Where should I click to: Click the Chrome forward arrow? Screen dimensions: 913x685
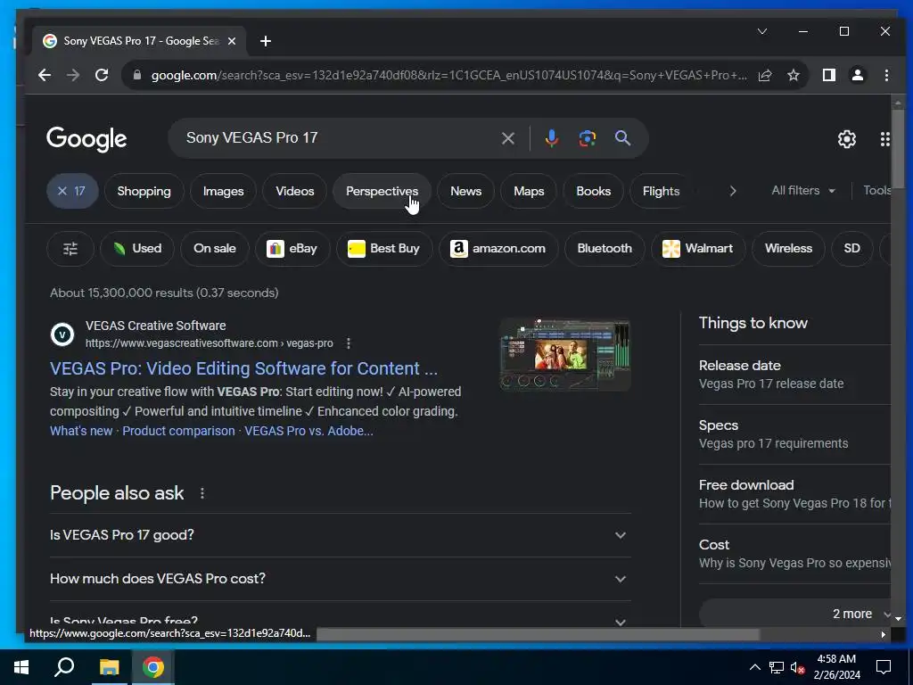point(73,75)
